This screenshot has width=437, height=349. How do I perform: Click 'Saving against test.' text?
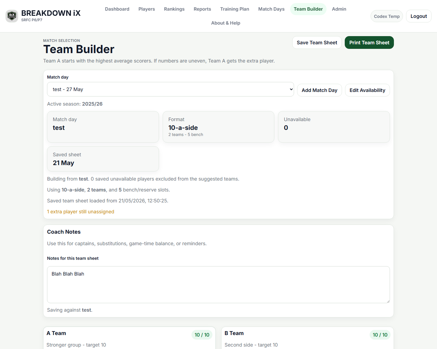(x=70, y=310)
